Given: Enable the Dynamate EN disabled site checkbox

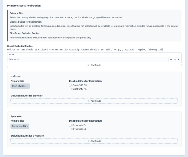Looking at the screenshot, I should click(x=70, y=125).
